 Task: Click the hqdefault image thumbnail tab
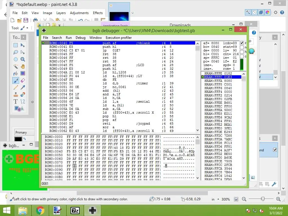pyautogui.click(x=119, y=12)
